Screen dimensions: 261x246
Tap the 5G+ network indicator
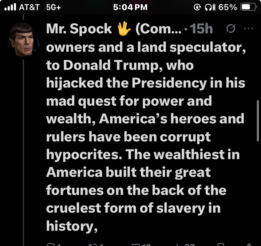[53, 7]
